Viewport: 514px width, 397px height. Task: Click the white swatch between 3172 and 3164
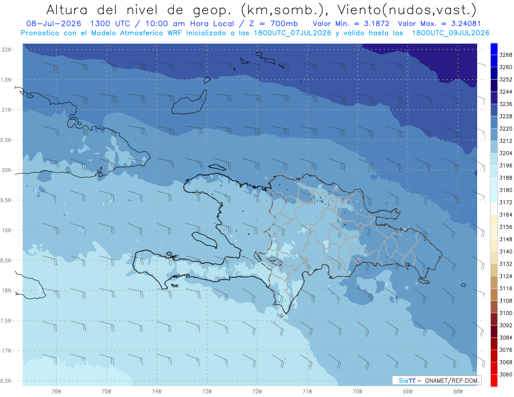[x=494, y=209]
